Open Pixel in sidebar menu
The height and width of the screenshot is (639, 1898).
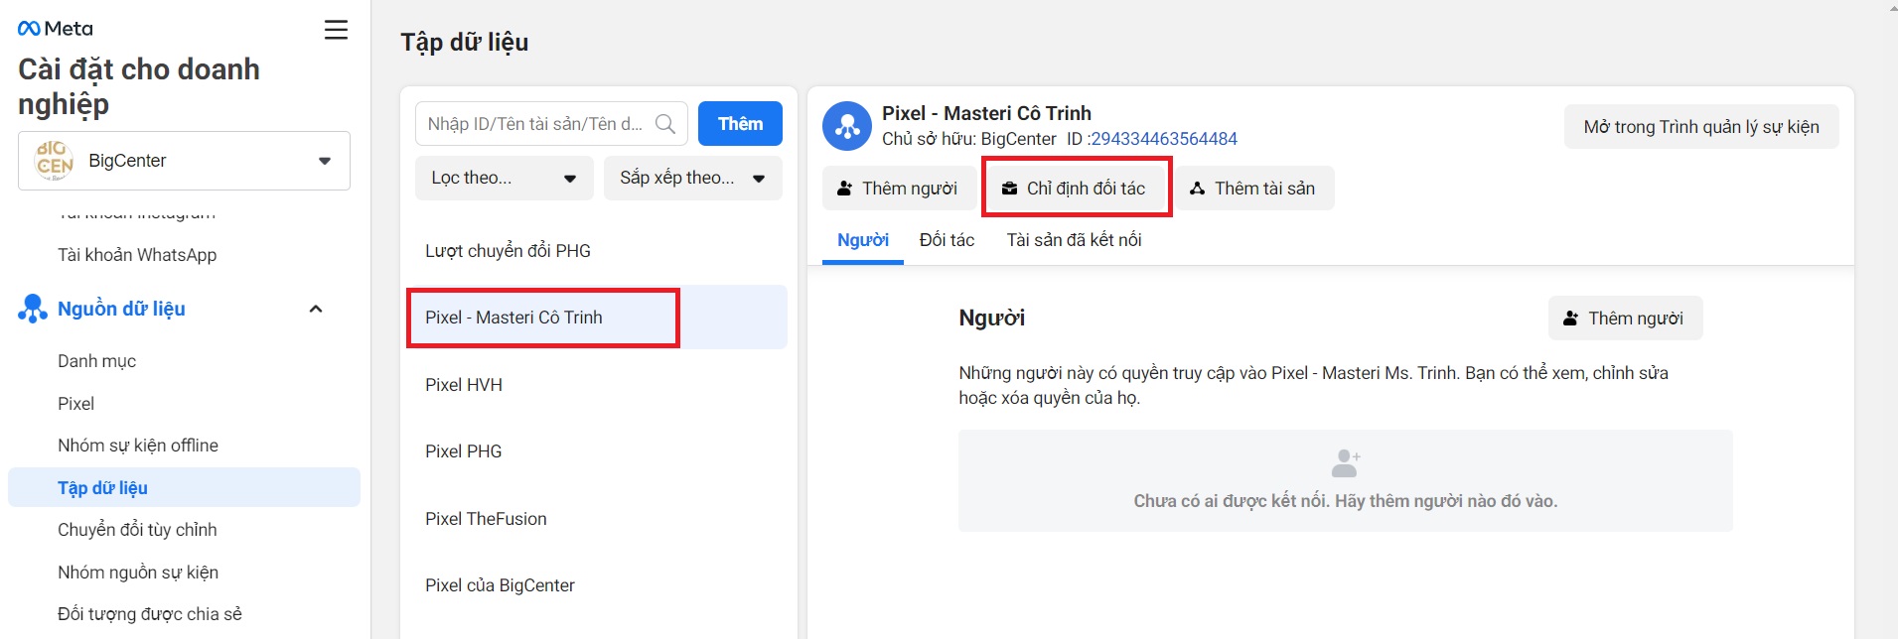coord(75,404)
